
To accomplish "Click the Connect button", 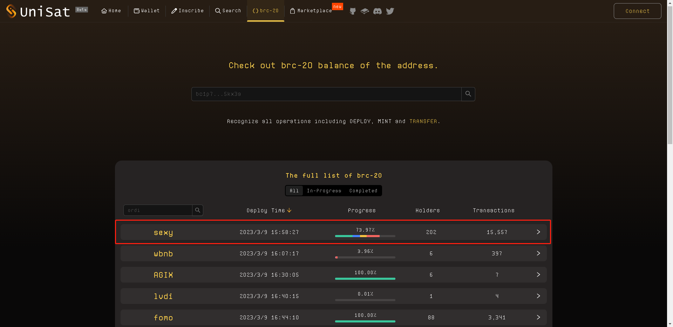I will 637,11.
